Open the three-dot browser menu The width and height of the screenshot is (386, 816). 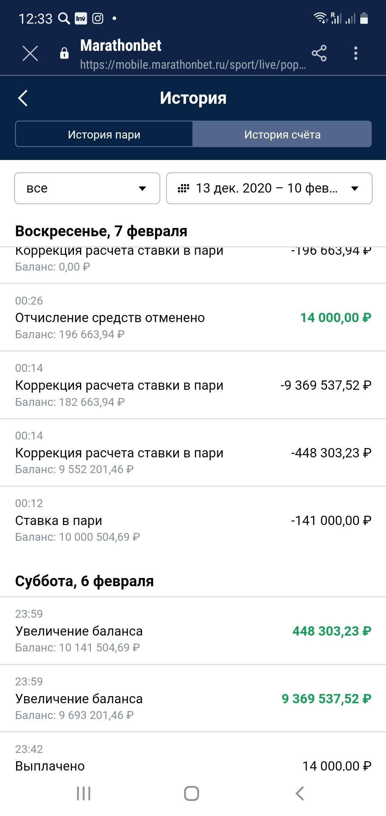click(355, 53)
